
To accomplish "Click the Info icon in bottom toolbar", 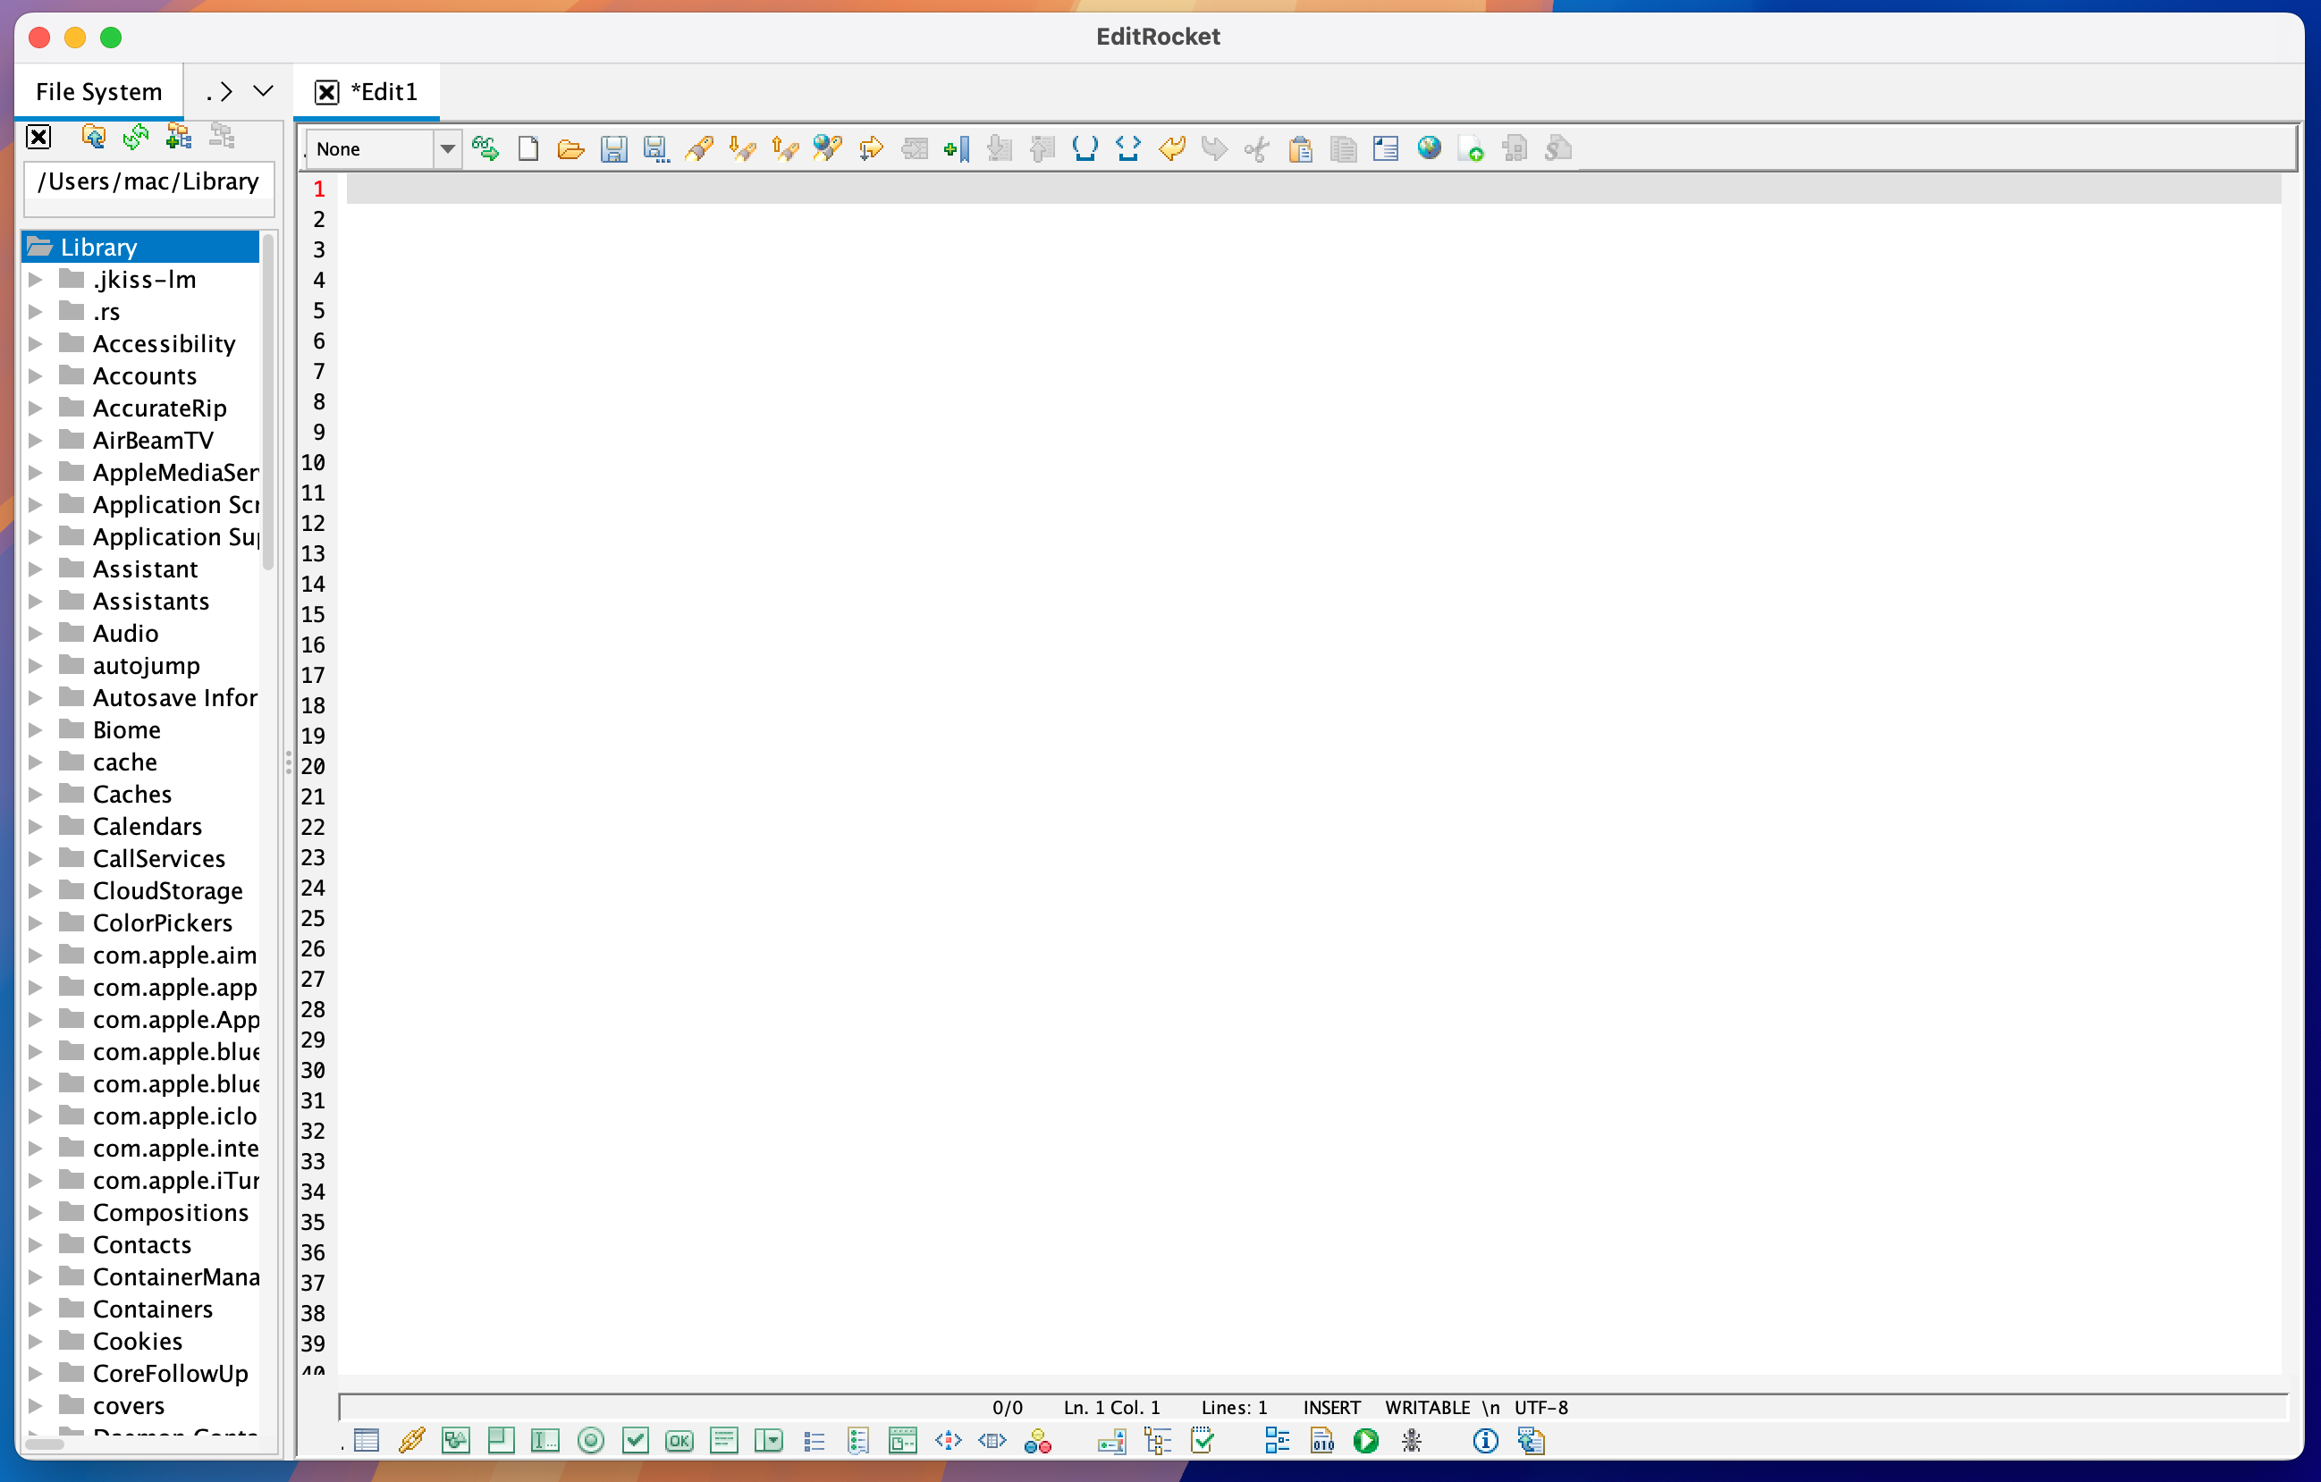I will 1484,1441.
